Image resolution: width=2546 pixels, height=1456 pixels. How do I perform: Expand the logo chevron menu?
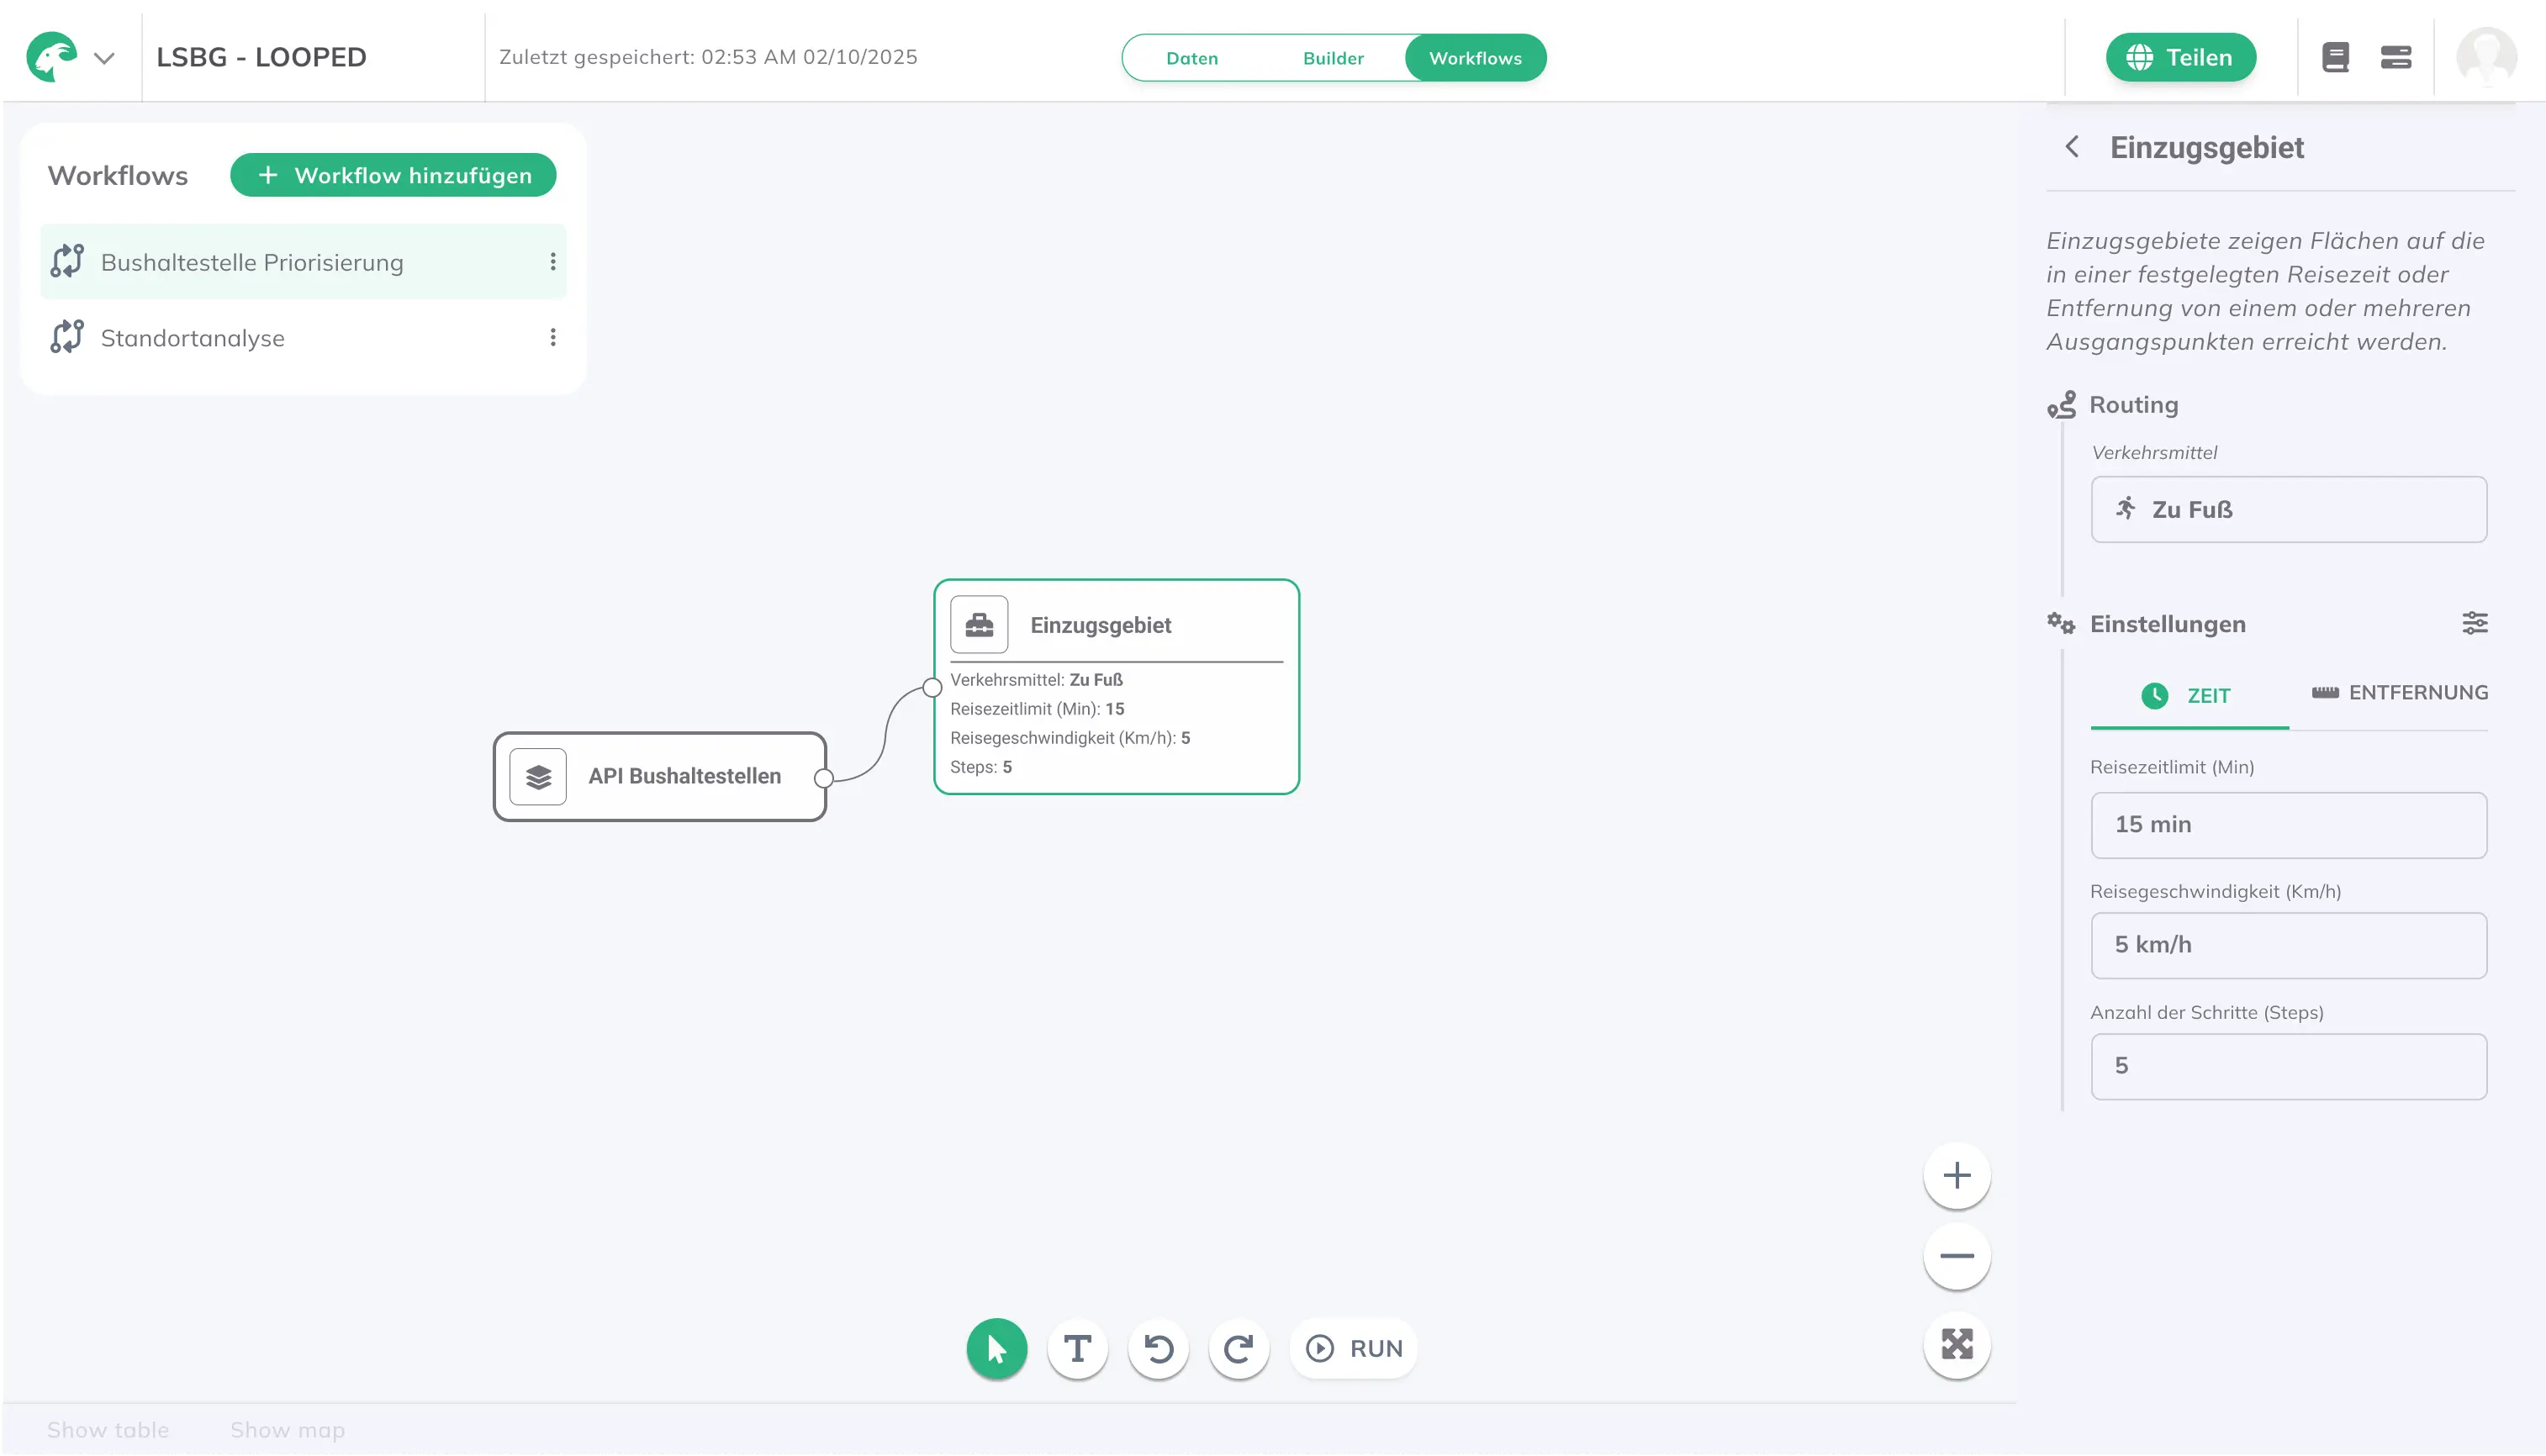tap(104, 58)
